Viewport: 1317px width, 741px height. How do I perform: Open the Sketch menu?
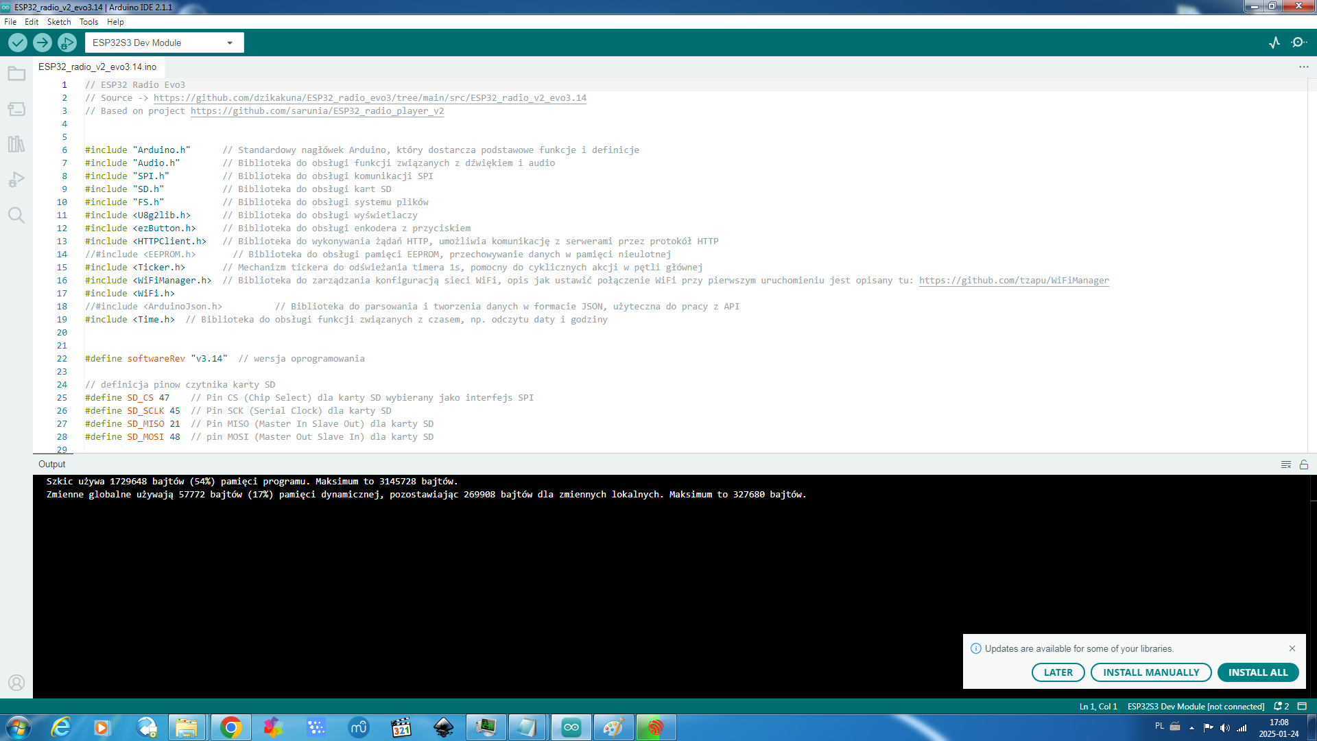coord(59,22)
